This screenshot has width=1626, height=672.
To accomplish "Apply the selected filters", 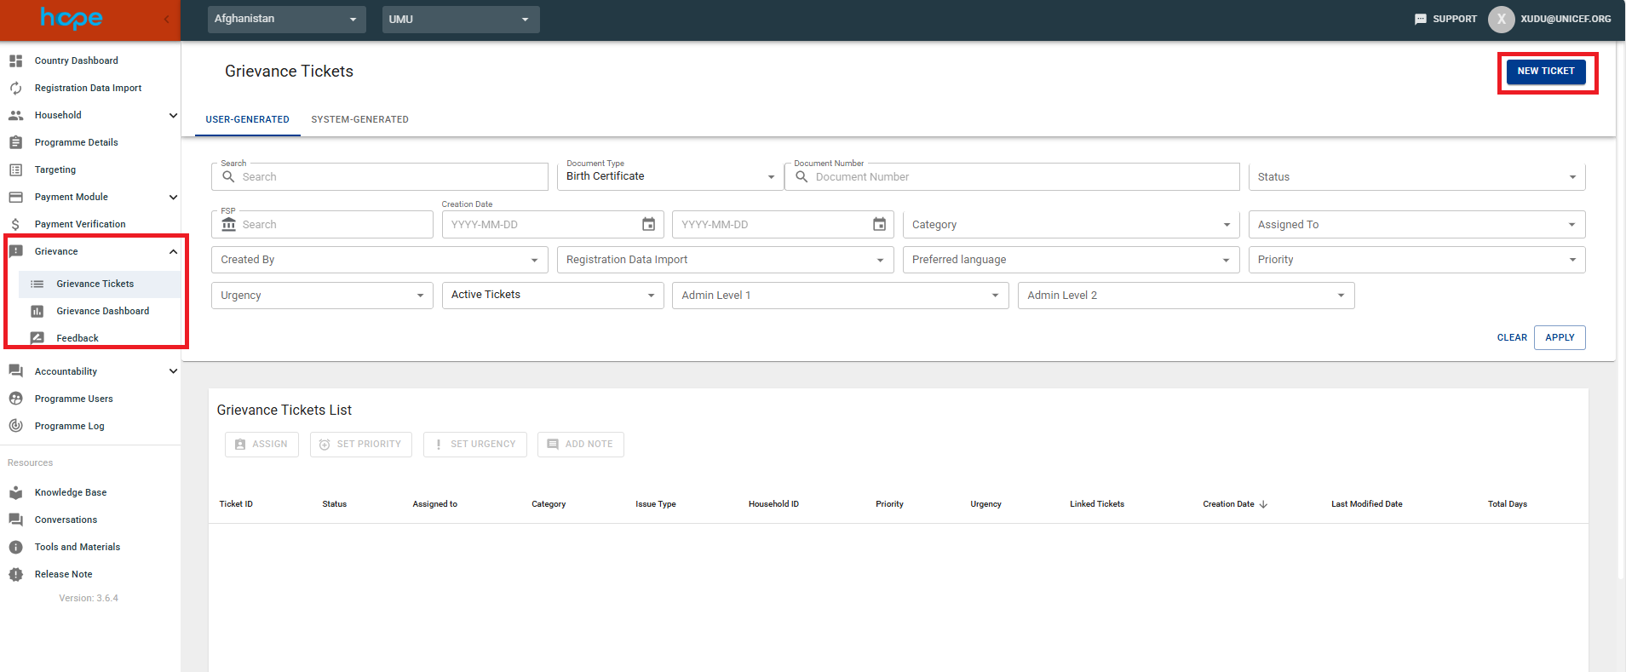I will [1559, 337].
